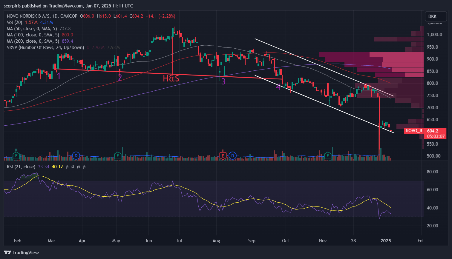Viewport: 452px width, 259px height.
Task: Click the Jun label on time axis
Action: 148,241
